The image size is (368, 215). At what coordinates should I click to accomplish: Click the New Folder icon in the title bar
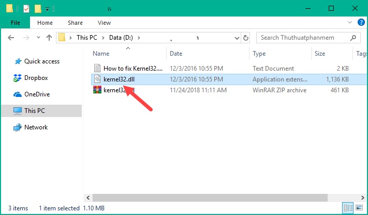coord(38,9)
